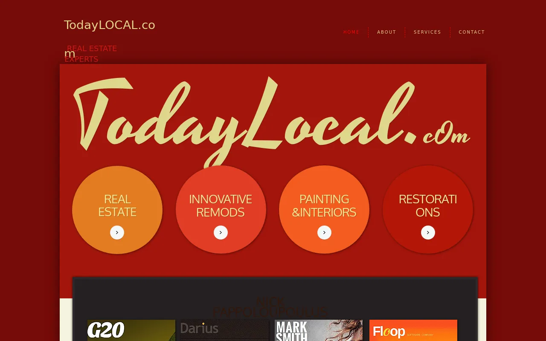Select the Restorations dark red circle
The width and height of the screenshot is (546, 341).
pyautogui.click(x=428, y=210)
